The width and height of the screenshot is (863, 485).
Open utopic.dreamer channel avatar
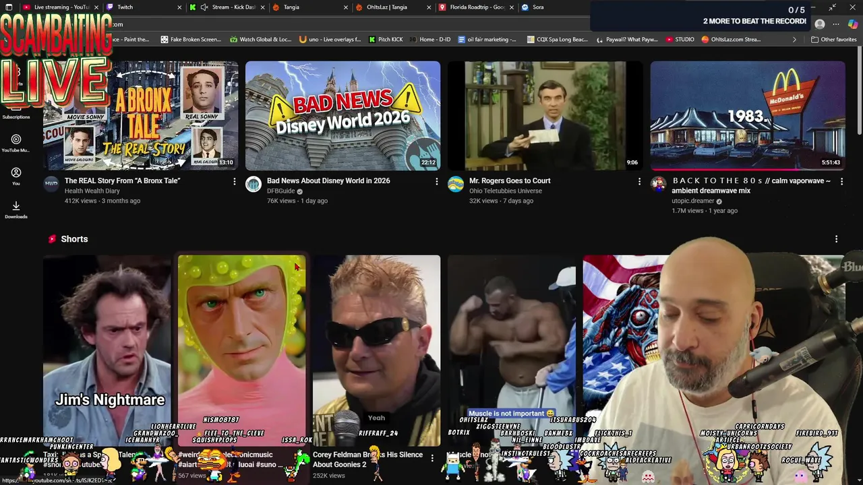point(658,184)
